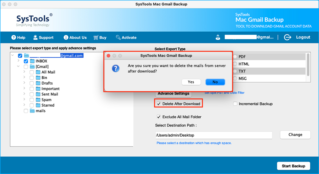The image size is (319, 174).
Task: Click the question mark icon in dialog
Action: (115, 68)
